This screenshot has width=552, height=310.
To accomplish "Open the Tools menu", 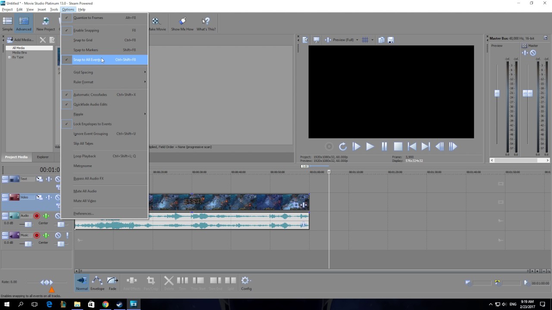I will pyautogui.click(x=54, y=9).
